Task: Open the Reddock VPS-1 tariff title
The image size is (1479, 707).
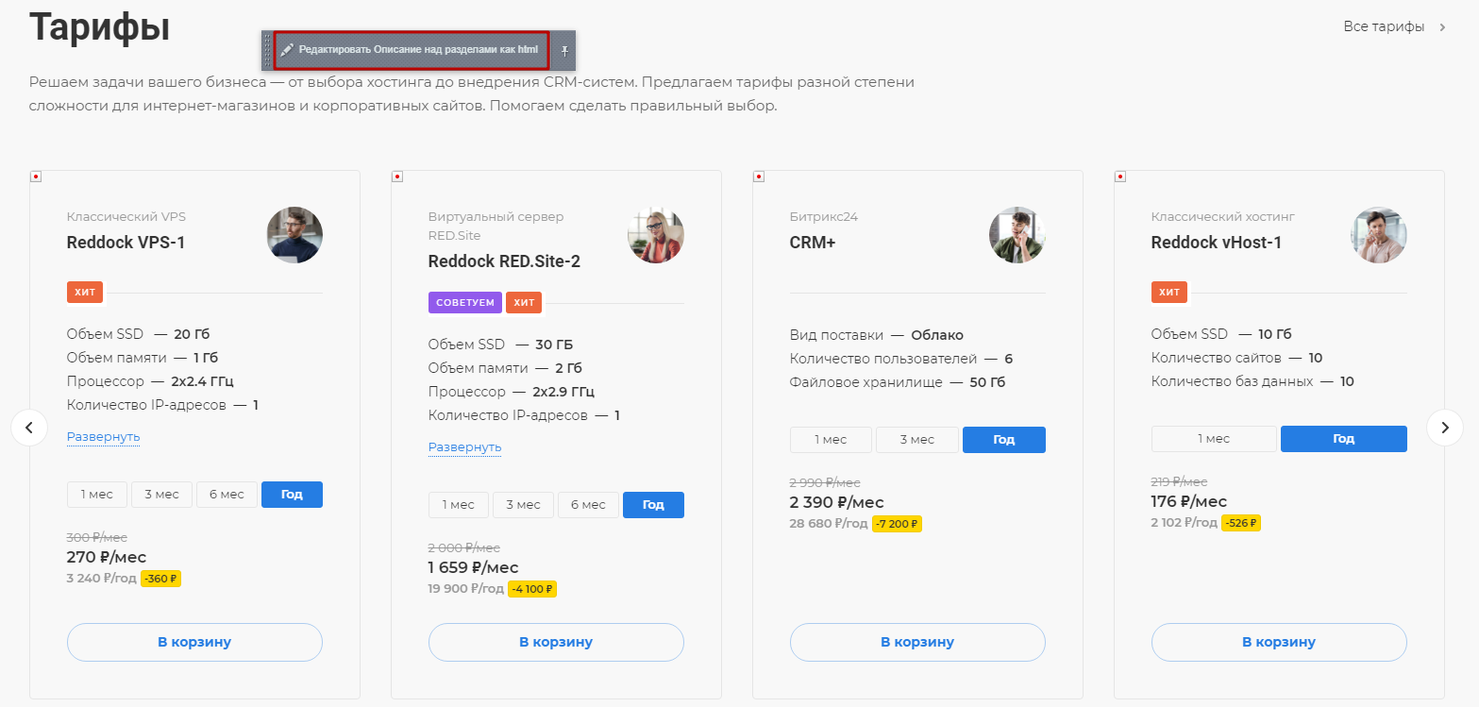Action: 126,243
